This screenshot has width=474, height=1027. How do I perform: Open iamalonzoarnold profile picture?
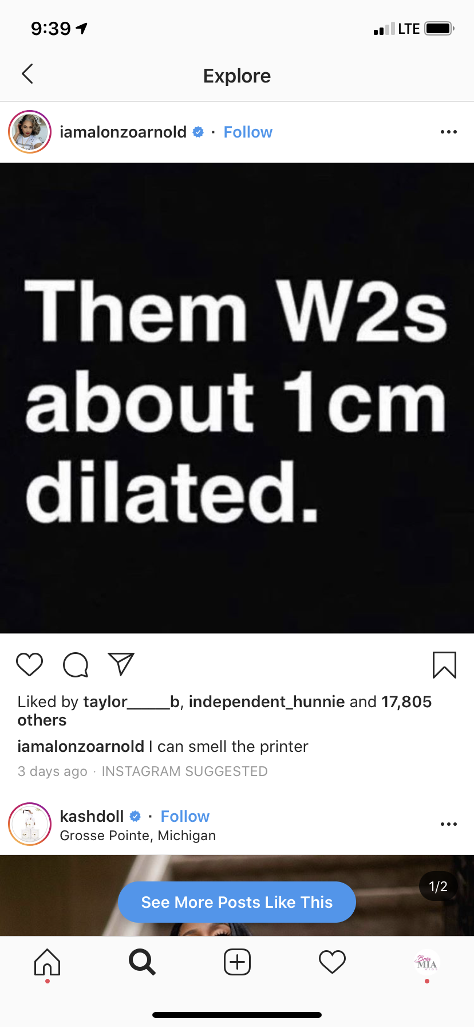pos(30,132)
